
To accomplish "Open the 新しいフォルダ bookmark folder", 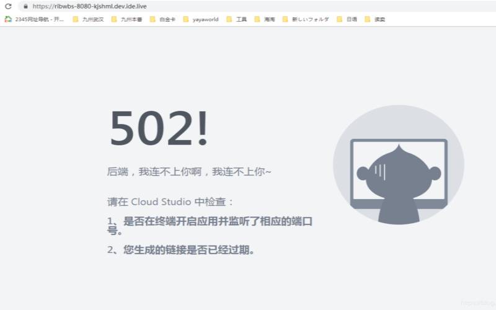I will pos(306,19).
